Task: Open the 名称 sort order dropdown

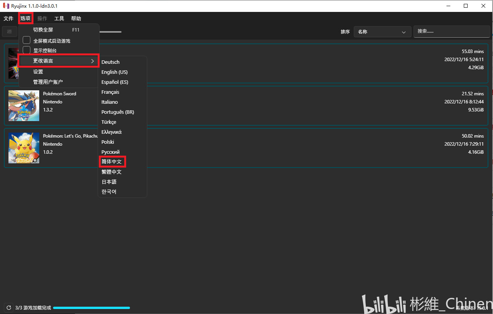Action: point(382,32)
